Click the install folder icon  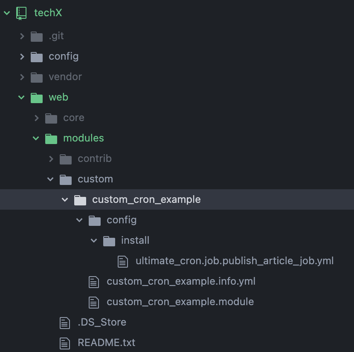(109, 241)
